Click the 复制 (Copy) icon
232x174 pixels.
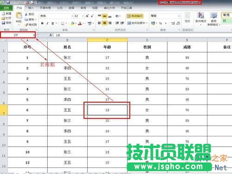coord(26,19)
